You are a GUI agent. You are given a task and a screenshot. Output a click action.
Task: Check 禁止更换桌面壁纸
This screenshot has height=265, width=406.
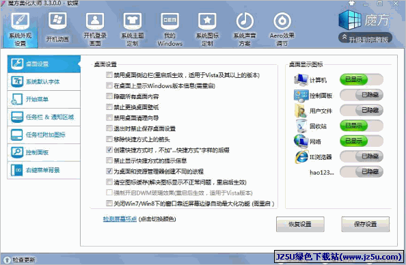tap(109, 107)
